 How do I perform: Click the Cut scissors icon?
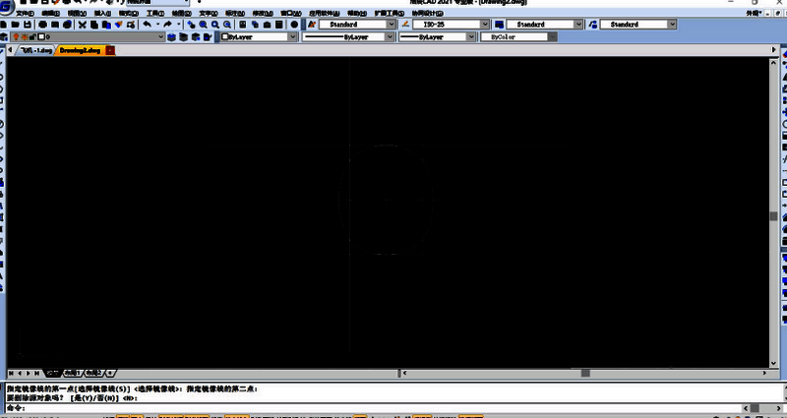(x=82, y=24)
